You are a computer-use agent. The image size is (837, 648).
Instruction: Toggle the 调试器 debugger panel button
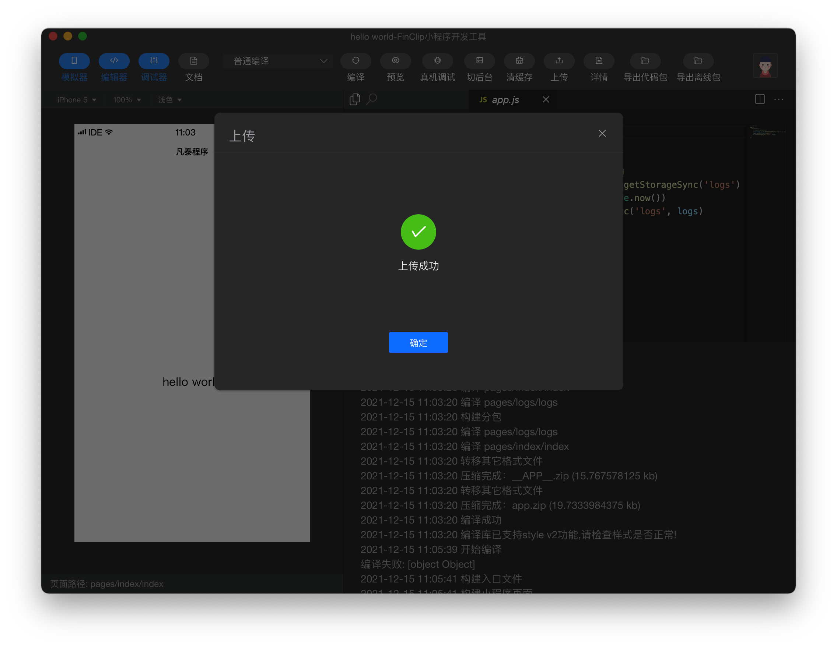coord(154,61)
